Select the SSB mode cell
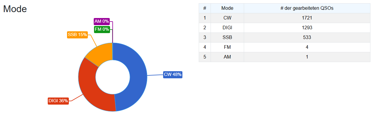This screenshot has height=117, width=374. (227, 38)
